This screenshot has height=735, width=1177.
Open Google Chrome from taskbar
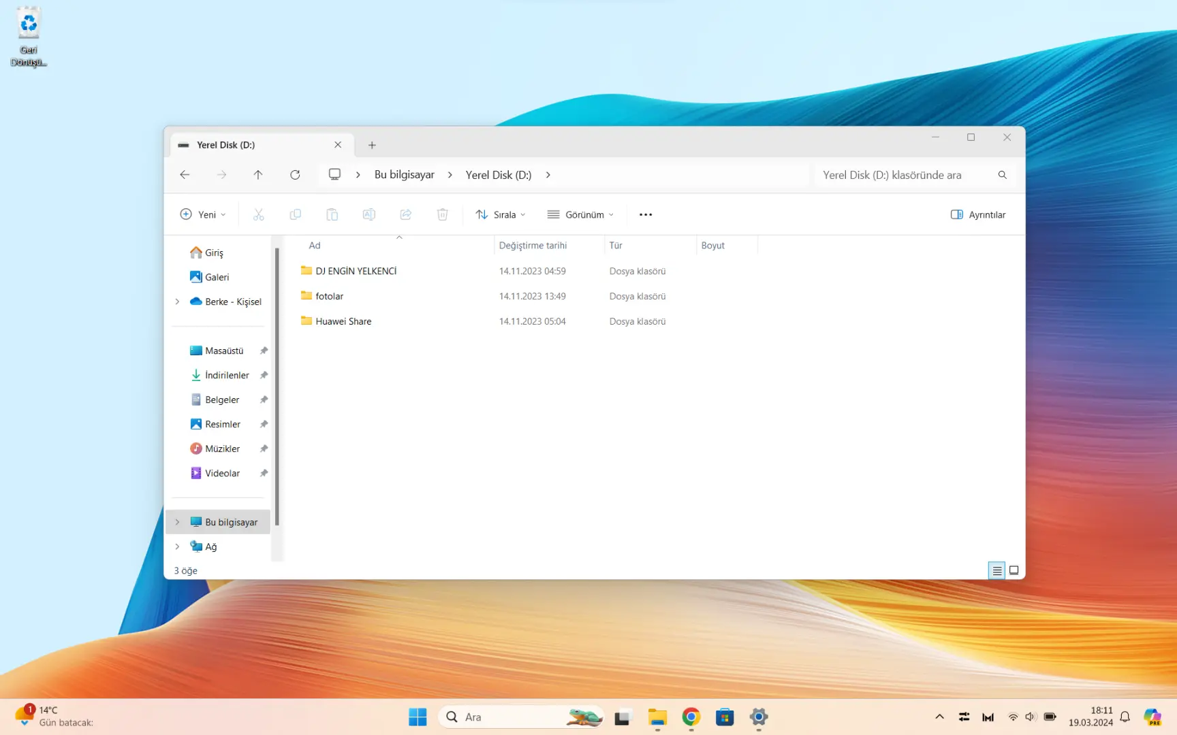point(691,717)
